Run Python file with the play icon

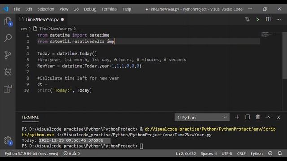[x=257, y=19]
